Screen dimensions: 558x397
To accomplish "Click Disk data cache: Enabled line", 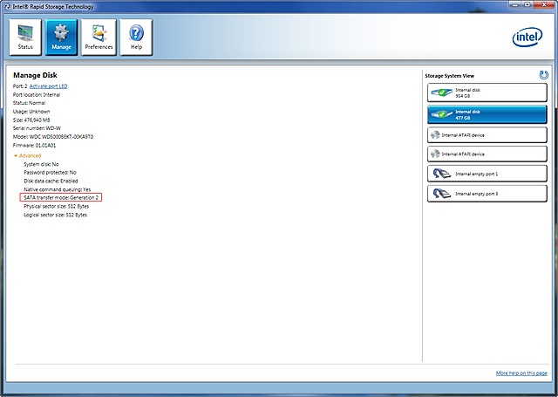I will (x=51, y=181).
